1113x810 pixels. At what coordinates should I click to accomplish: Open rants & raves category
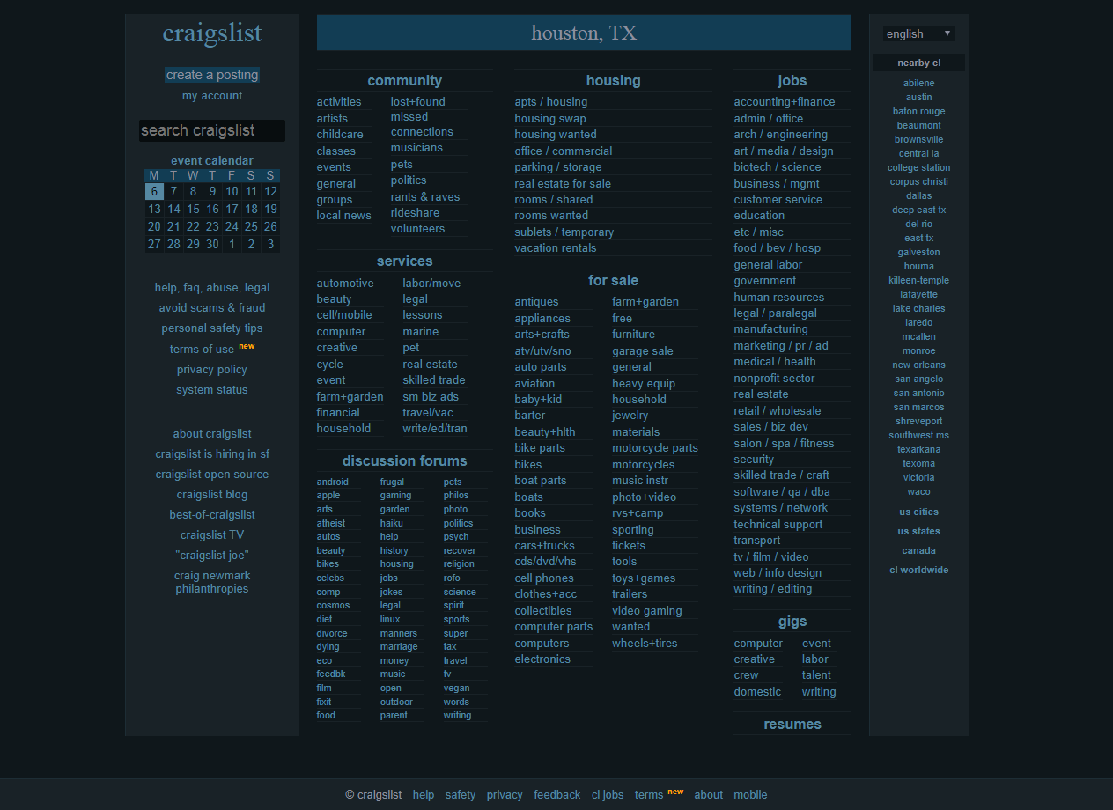coord(425,196)
